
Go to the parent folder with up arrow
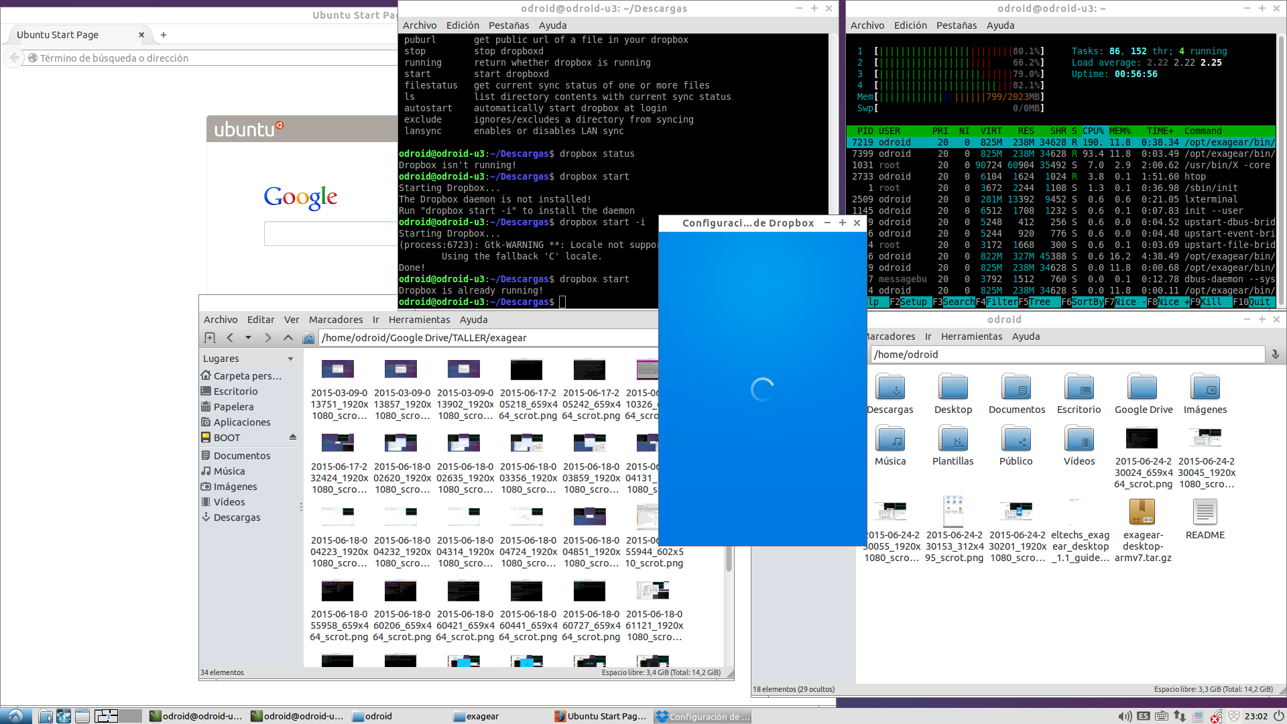pyautogui.click(x=288, y=338)
